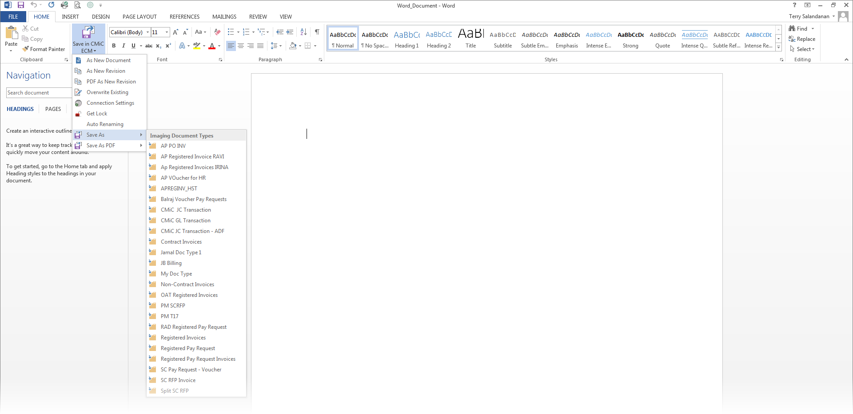This screenshot has height=414, width=853.
Task: Open Connection Settings from the CMiC menu
Action: coord(110,103)
